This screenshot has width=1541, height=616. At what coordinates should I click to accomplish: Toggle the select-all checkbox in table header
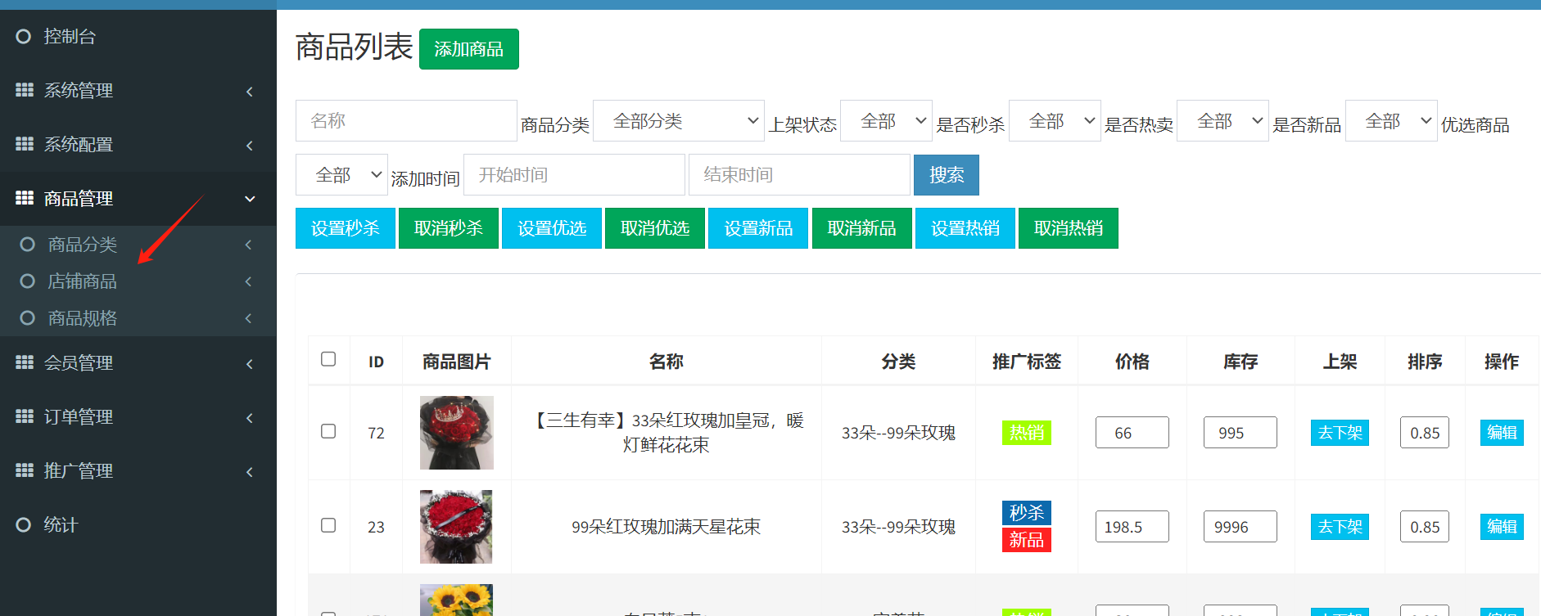coord(328,359)
